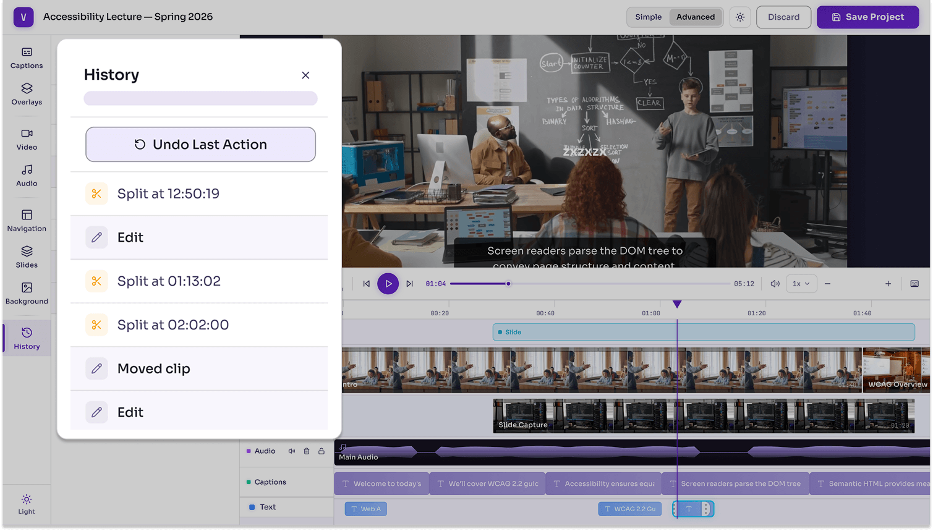Viewport: 933px width, 531px height.
Task: Select the Captions track label
Action: pos(270,482)
